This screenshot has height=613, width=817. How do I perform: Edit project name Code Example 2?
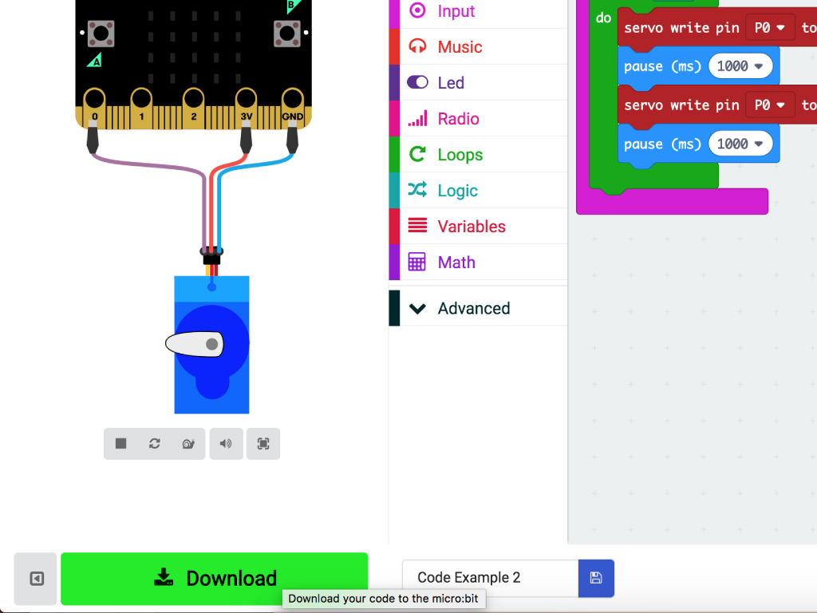pyautogui.click(x=491, y=578)
